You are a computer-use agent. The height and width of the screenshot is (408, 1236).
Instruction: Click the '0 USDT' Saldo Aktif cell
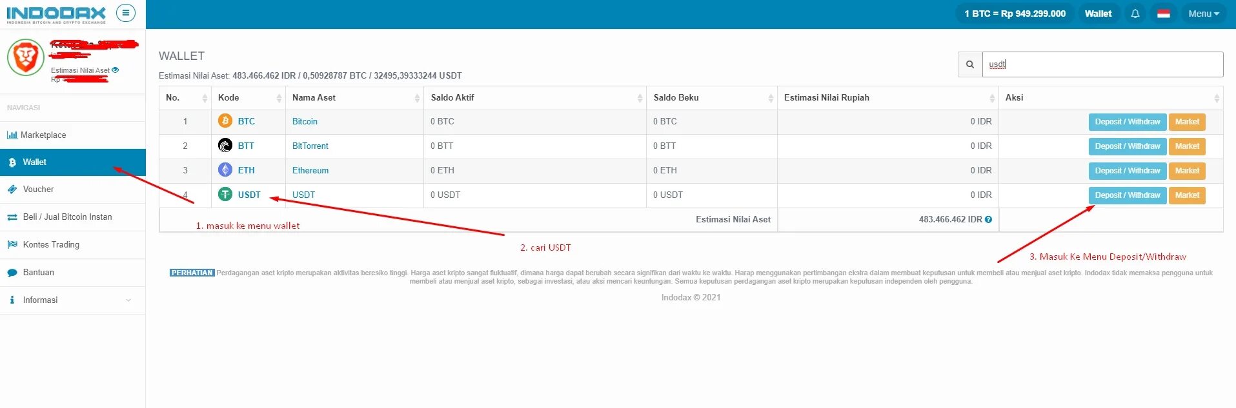535,195
